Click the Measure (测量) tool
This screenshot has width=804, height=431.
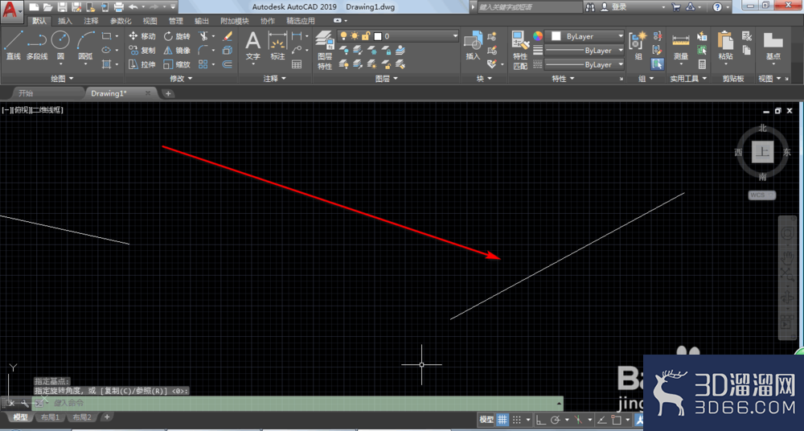[x=681, y=47]
